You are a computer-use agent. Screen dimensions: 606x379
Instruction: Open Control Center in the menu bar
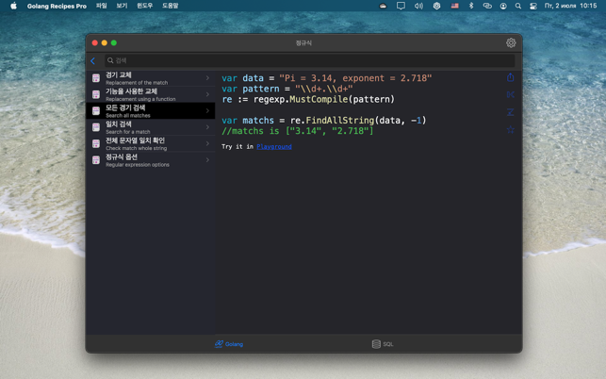(533, 6)
